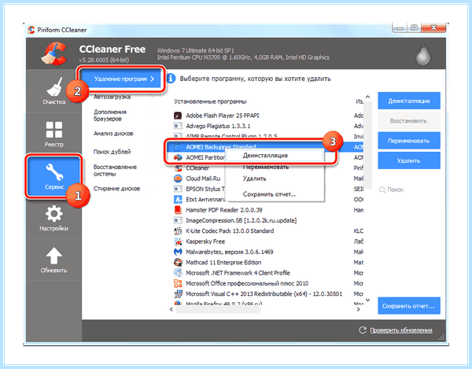Click the Восстановить button
This screenshot has height=369, width=472.
point(409,120)
